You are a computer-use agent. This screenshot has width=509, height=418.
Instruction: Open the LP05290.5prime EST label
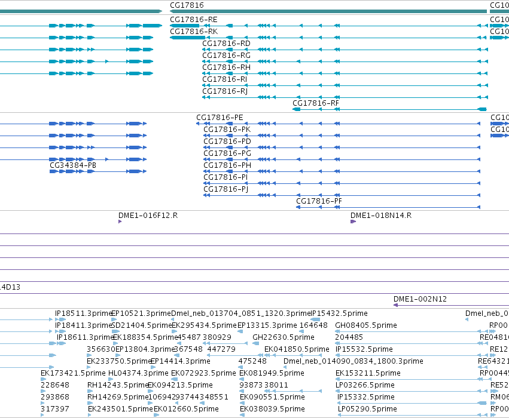[367, 409]
